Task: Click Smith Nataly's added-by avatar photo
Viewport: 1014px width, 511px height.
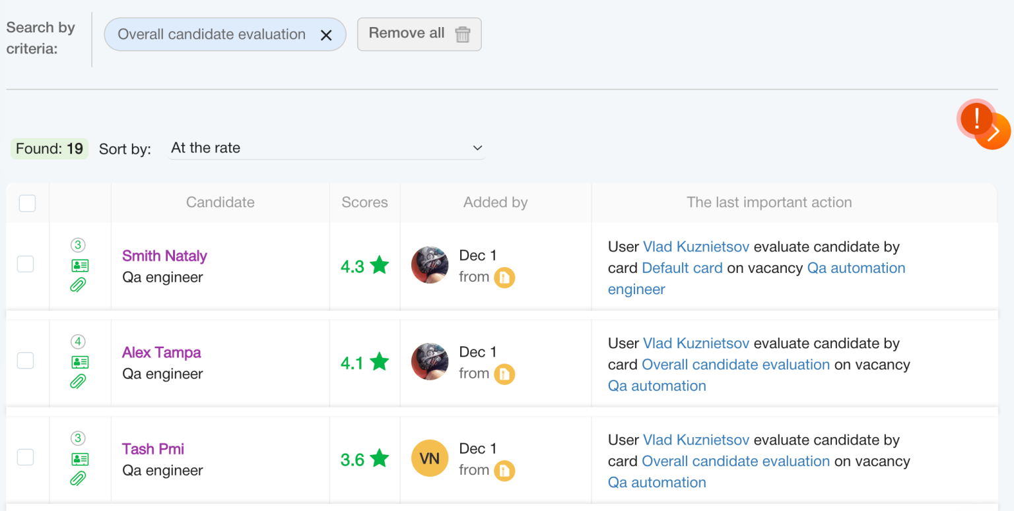Action: click(430, 265)
